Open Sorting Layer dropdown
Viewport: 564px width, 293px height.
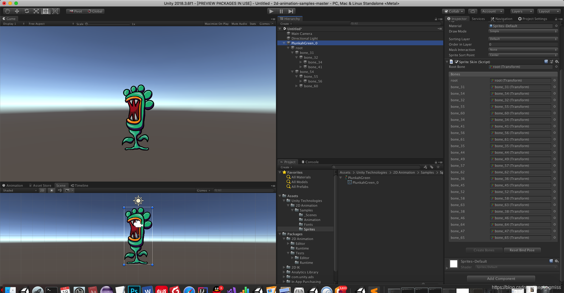tap(523, 39)
